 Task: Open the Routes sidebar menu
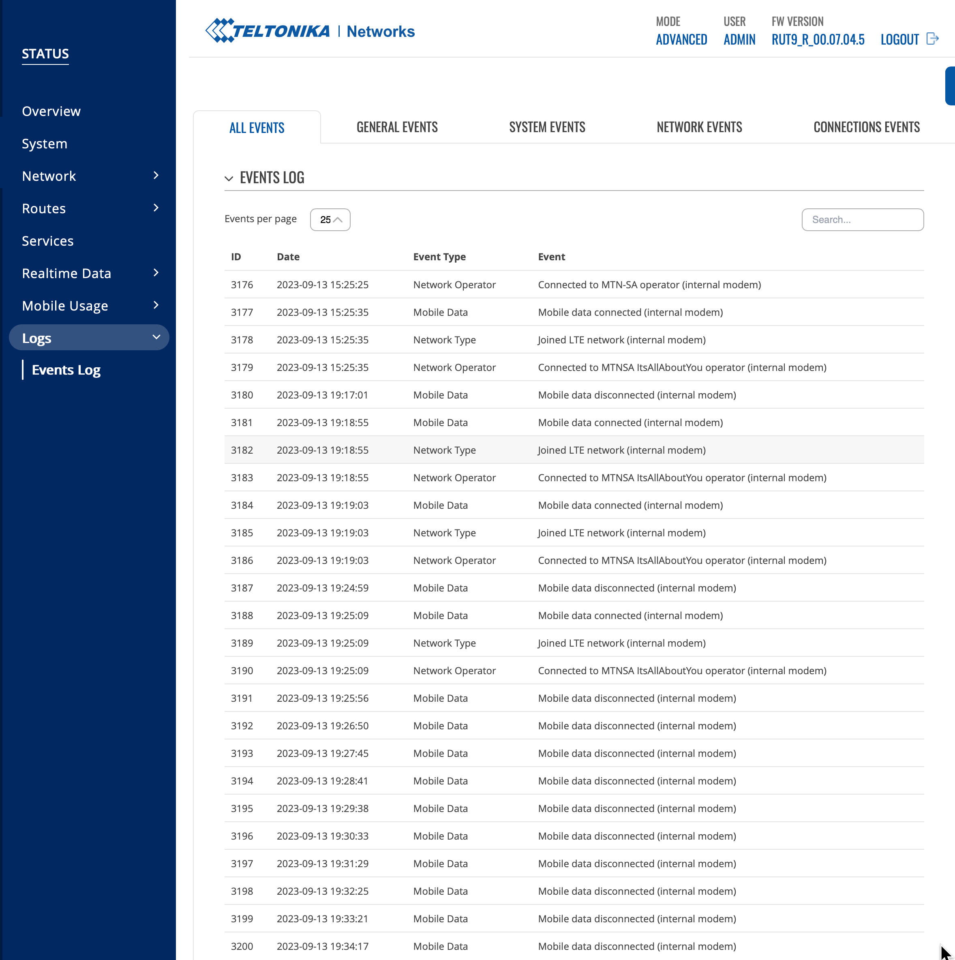point(44,208)
